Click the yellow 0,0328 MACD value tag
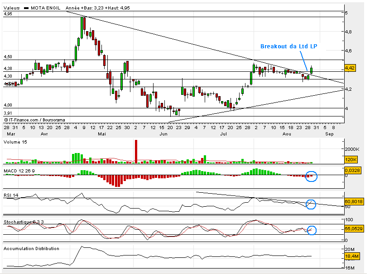Viewport: 370px width, 274px height. pyautogui.click(x=352, y=170)
